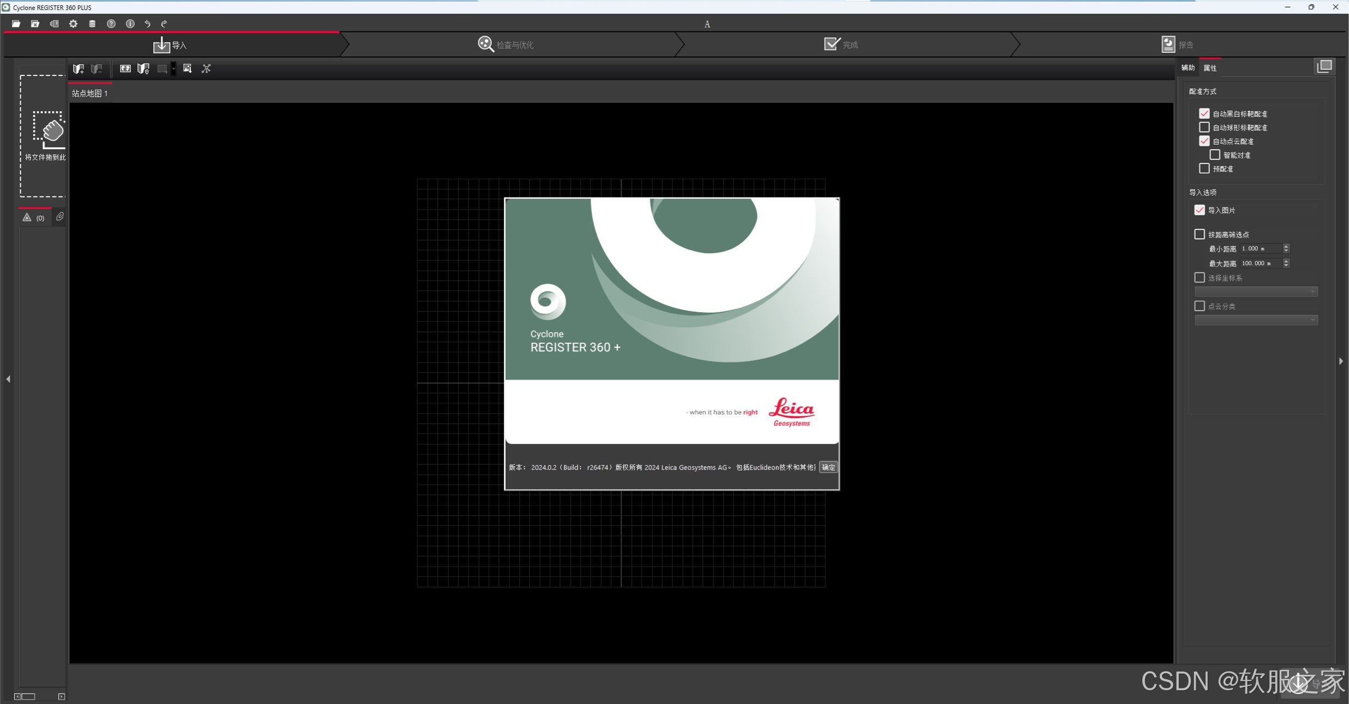
Task: Open the dropdown under 点云分类
Action: pos(1256,320)
